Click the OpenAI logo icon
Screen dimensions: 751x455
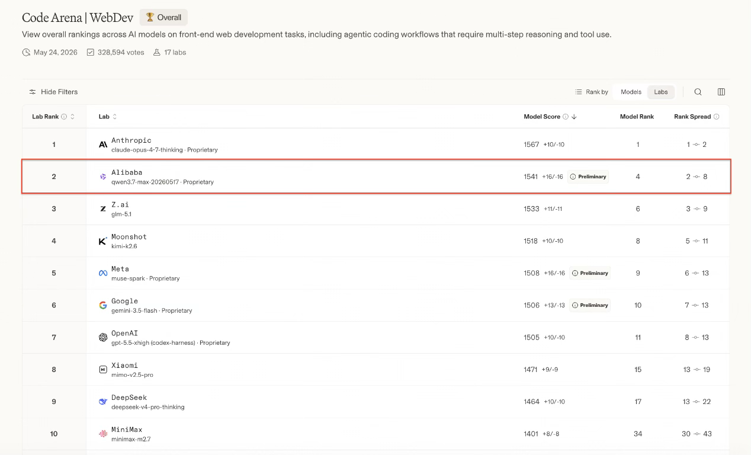[x=103, y=337]
